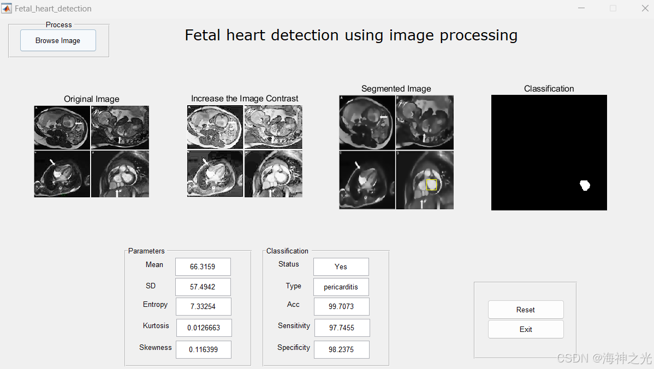
Task: Click the Sensitivity value field 97.7455
Action: click(x=342, y=328)
